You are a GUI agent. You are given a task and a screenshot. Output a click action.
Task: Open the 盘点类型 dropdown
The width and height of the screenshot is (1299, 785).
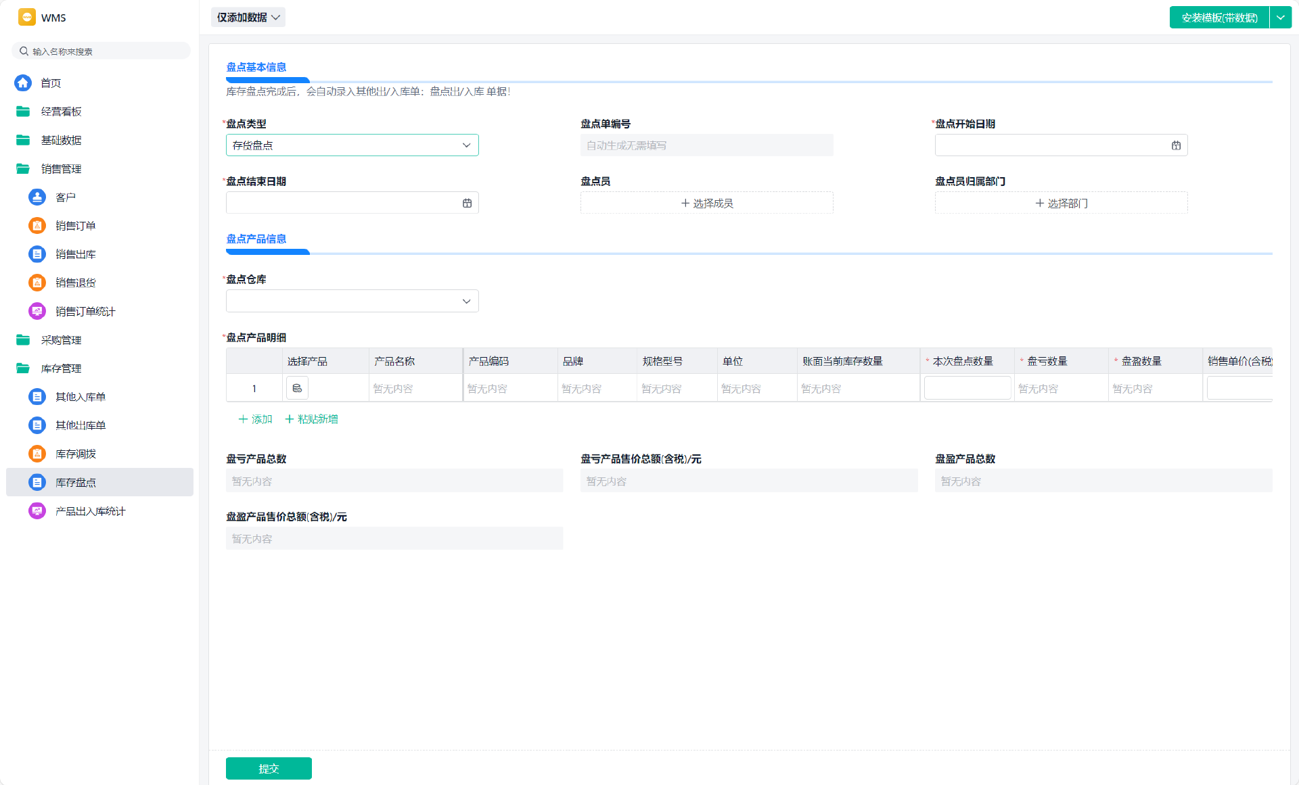352,145
